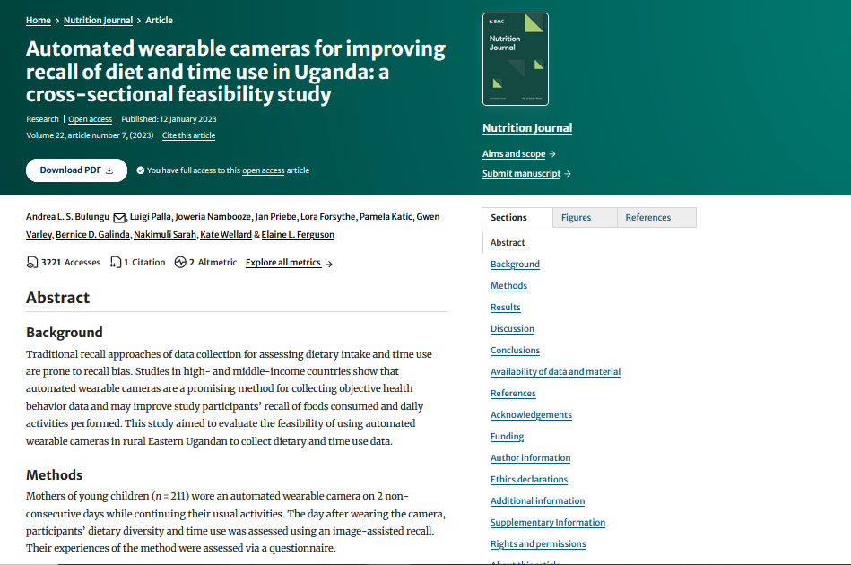Image resolution: width=851 pixels, height=565 pixels.
Task: Select the Sections tab
Action: tap(508, 217)
